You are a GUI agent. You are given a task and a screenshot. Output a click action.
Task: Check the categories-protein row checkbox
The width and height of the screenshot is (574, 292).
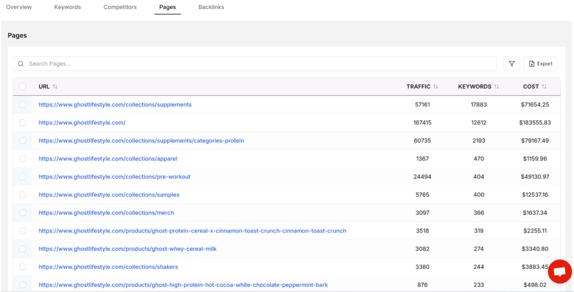[x=22, y=141]
